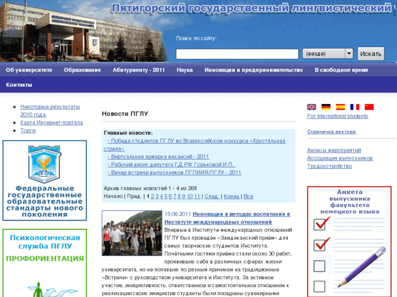Go to news archive page 11
397x297 pixels.
(197, 196)
